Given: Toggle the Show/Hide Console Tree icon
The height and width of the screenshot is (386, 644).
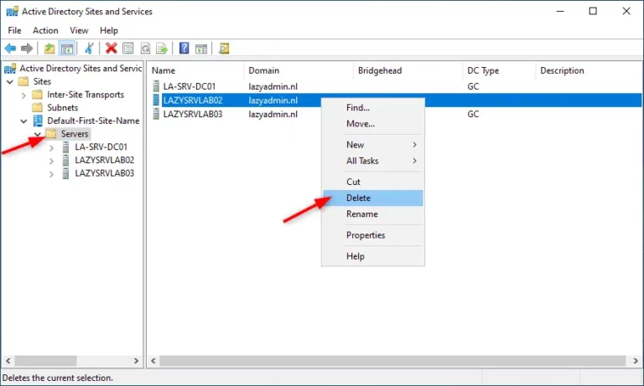Looking at the screenshot, I should 66,49.
